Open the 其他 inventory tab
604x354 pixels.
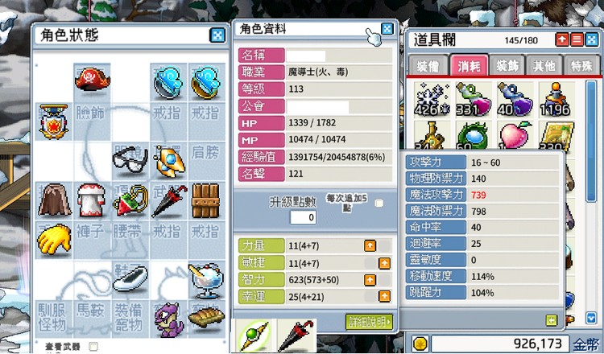tap(544, 65)
